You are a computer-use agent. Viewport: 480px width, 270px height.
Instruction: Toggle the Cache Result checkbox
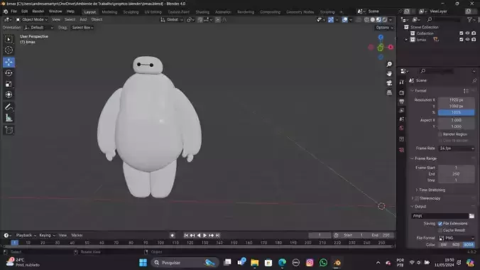click(440, 230)
